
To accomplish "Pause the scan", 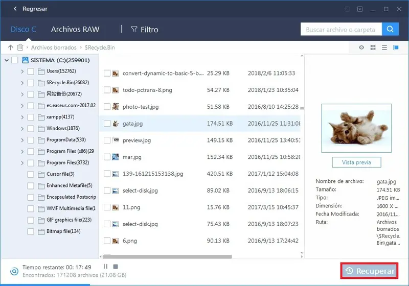I will click(105, 267).
